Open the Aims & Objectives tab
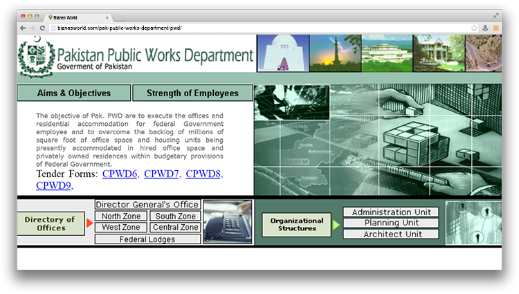Viewport: 519px width, 294px height. tap(74, 93)
